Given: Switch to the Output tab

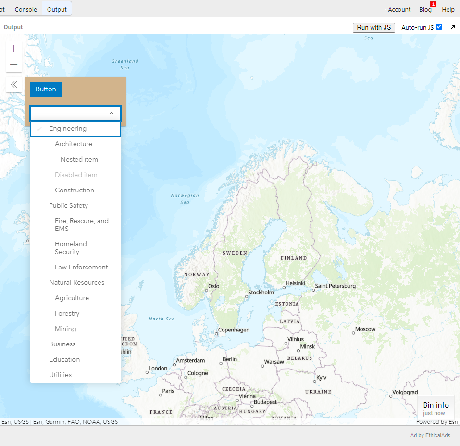Looking at the screenshot, I should pyautogui.click(x=57, y=10).
